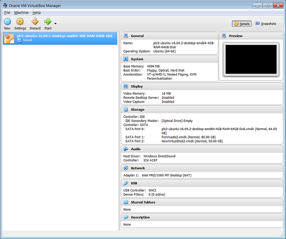Click the 16 MB video memory value

(166, 93)
